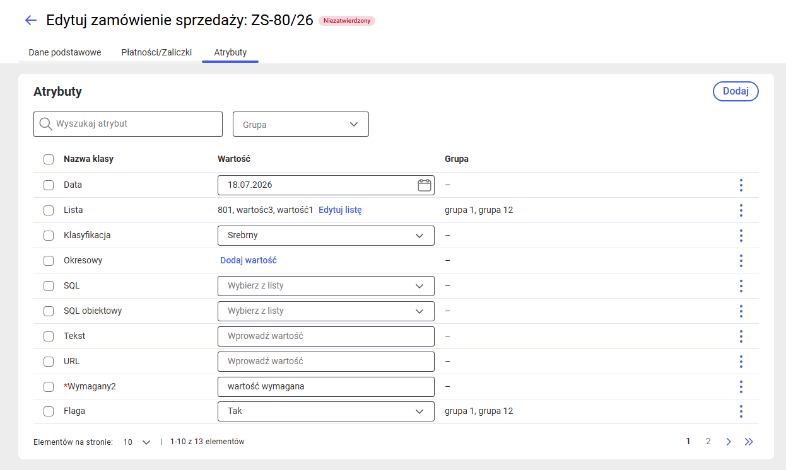
Task: Open SQL obiektowy 'Wybierz z listy' dropdown
Action: (x=326, y=311)
